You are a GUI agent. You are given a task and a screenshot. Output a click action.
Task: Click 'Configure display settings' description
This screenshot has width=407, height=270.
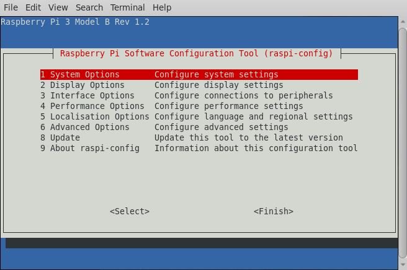click(219, 85)
